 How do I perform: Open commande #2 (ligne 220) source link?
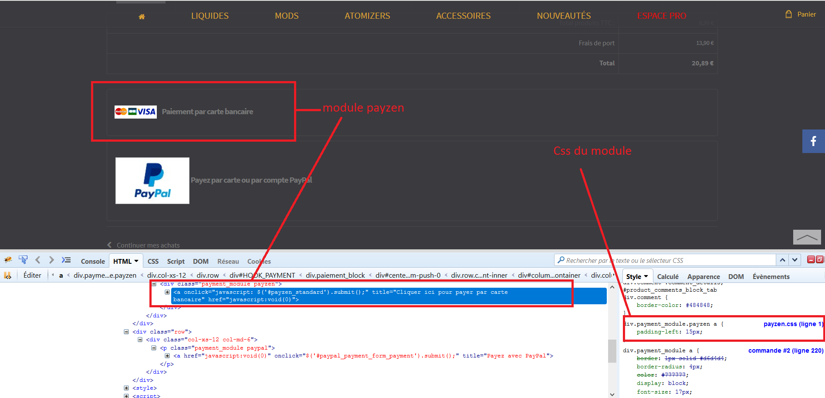pyautogui.click(x=786, y=350)
